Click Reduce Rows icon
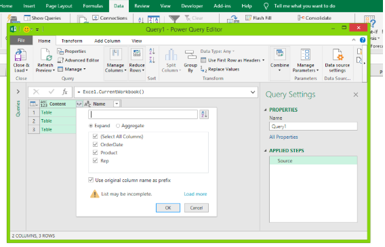385x247 pixels. click(137, 54)
